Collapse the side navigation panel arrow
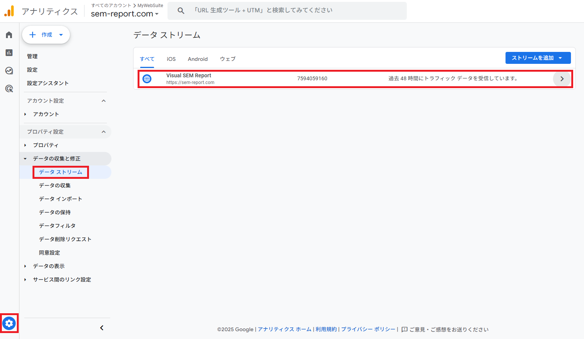The width and height of the screenshot is (584, 339). (102, 328)
